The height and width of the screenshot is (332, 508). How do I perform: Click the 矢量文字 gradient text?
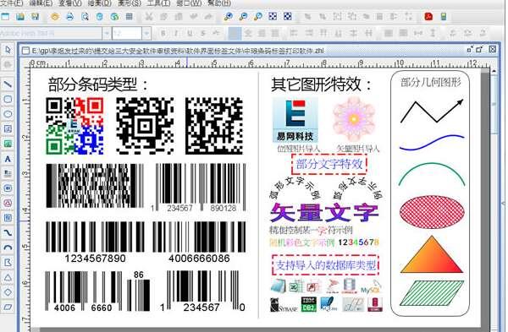pyautogui.click(x=324, y=212)
